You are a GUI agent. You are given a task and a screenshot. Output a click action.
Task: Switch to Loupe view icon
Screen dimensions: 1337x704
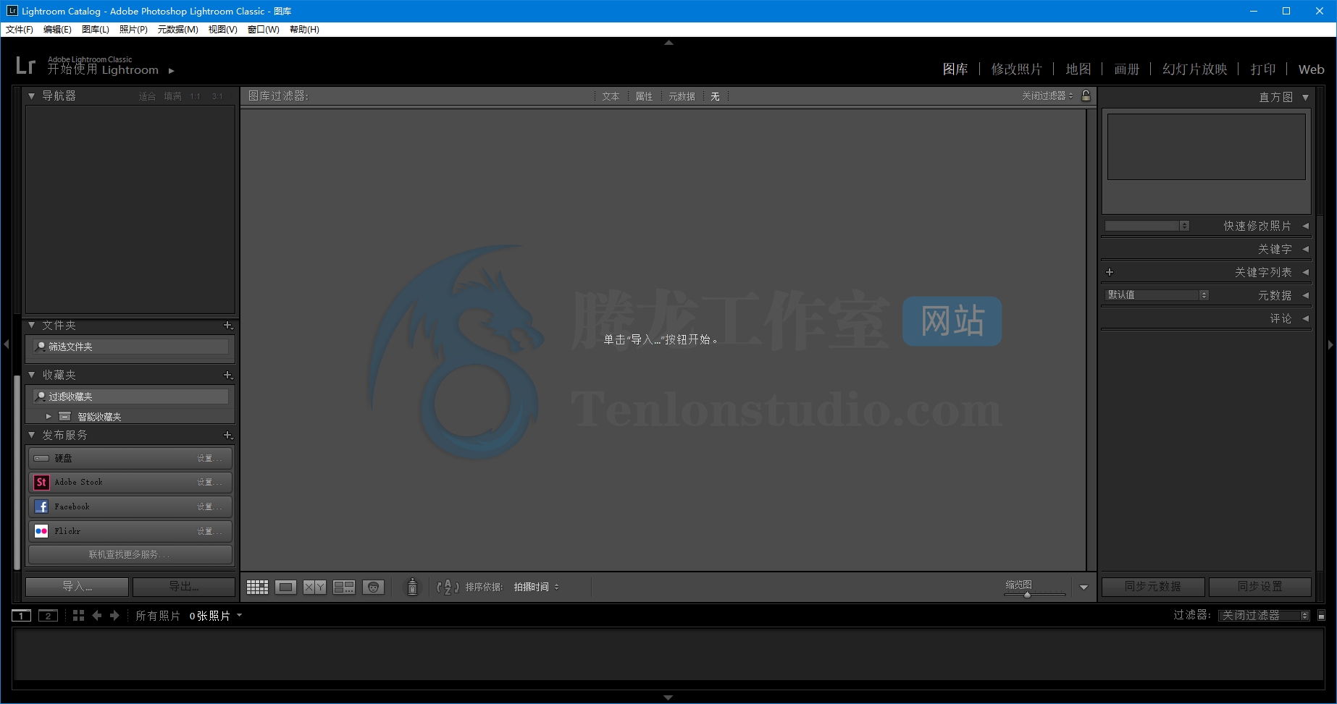(285, 587)
